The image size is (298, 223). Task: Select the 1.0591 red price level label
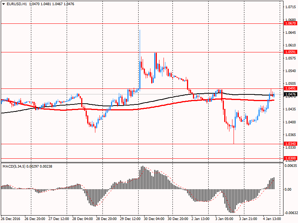291,52
